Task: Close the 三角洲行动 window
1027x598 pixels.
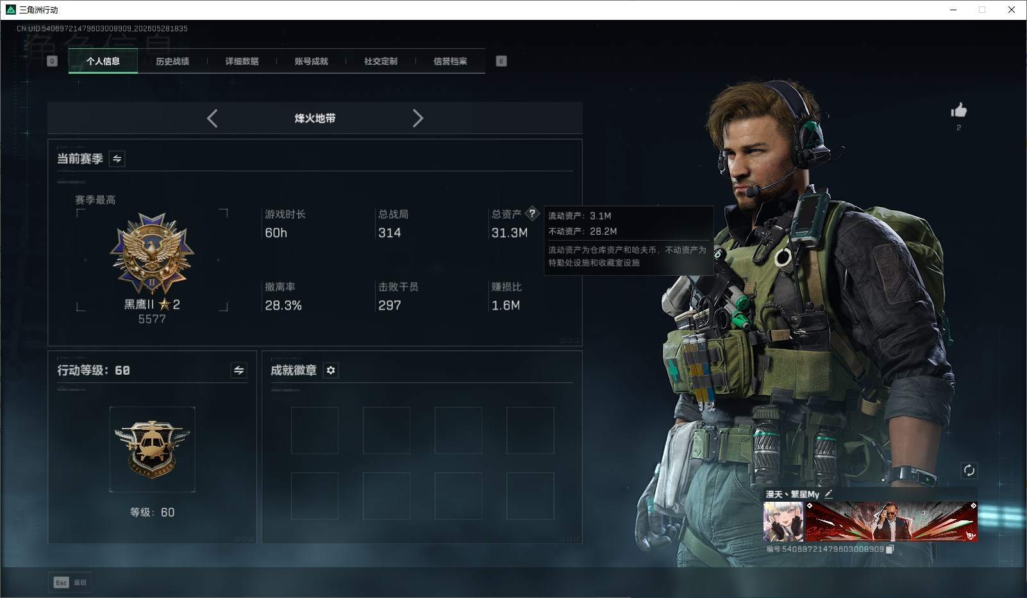Action: click(x=1012, y=10)
